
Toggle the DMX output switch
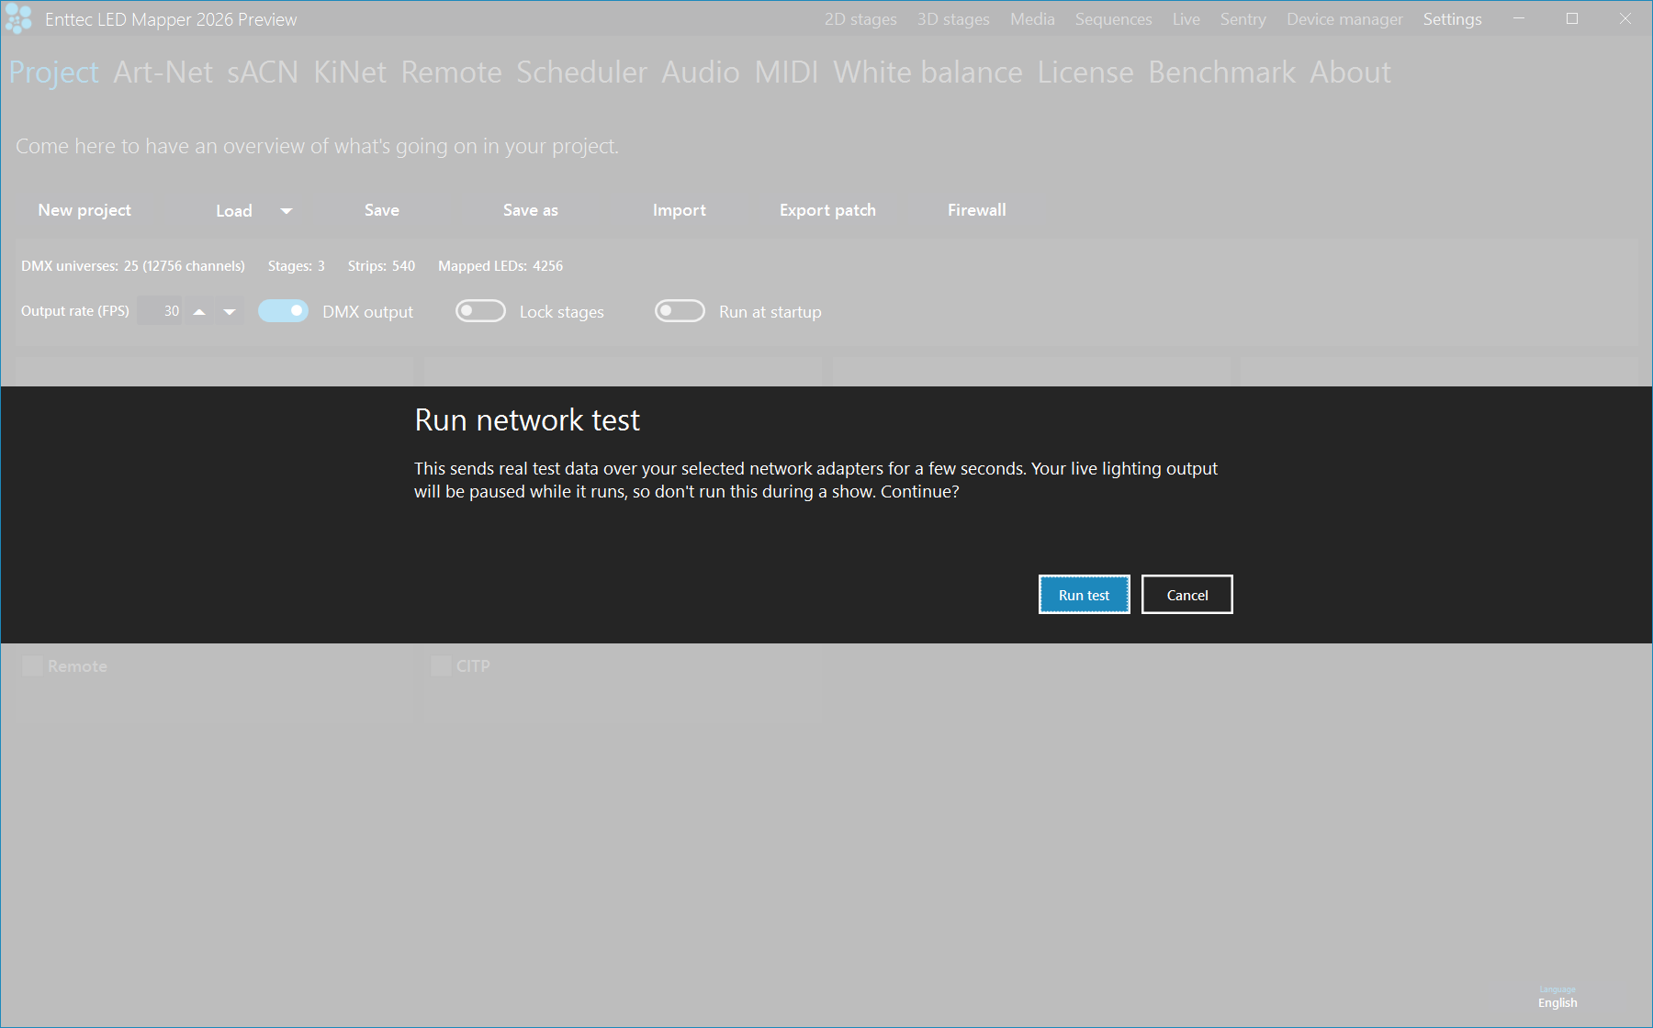point(283,311)
